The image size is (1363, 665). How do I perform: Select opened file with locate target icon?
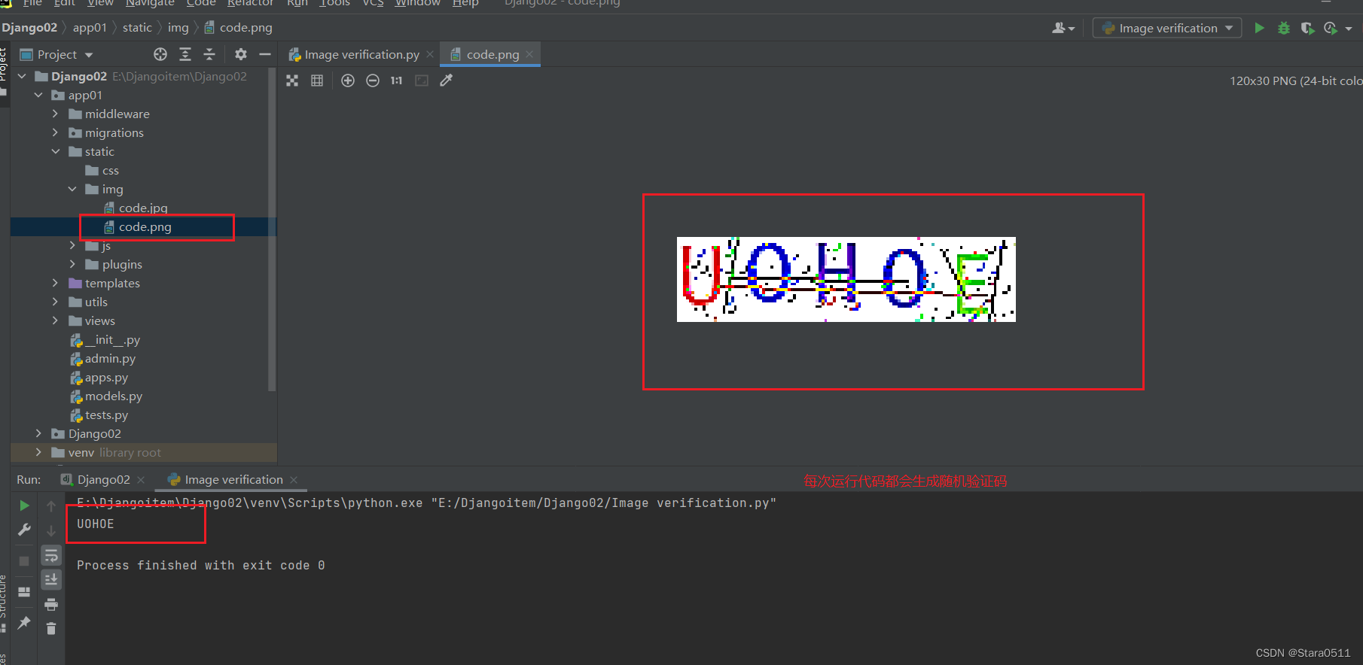click(160, 54)
